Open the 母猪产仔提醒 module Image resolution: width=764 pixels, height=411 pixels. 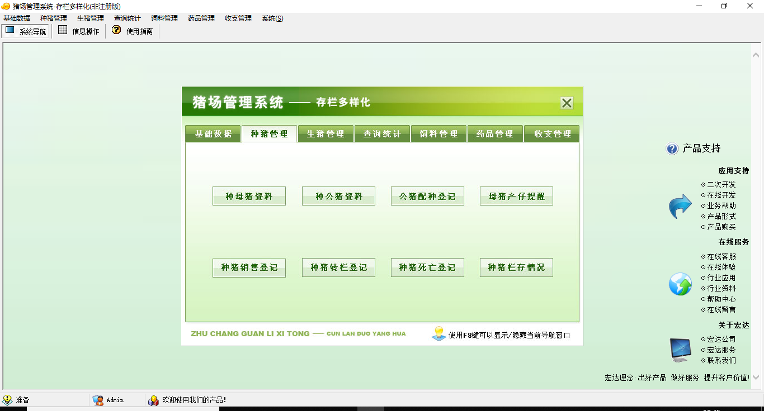pos(516,196)
